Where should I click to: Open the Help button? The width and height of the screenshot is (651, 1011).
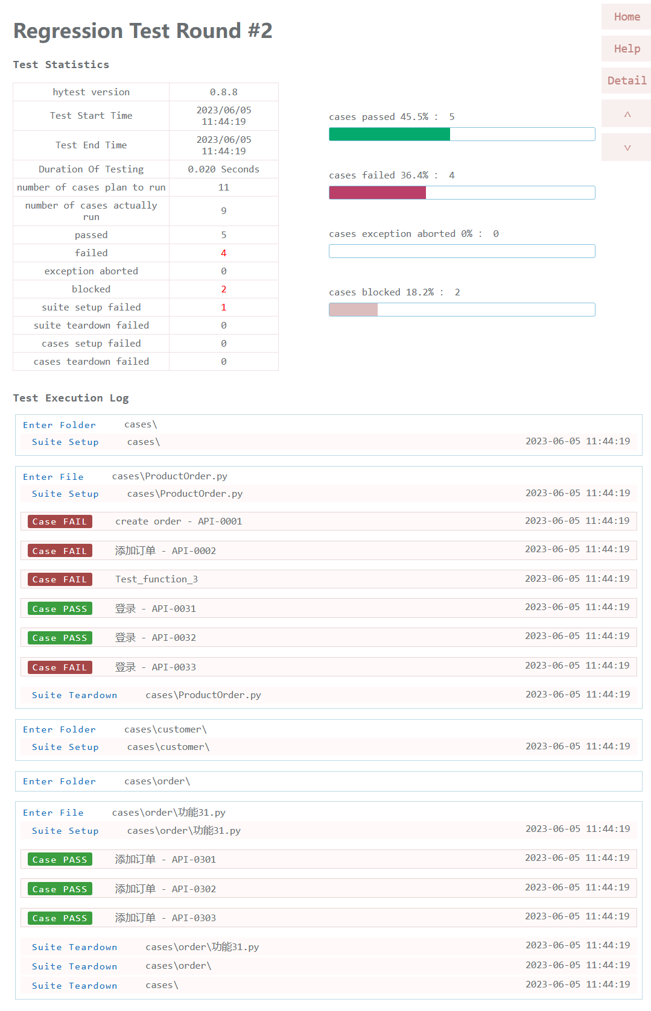[x=626, y=49]
